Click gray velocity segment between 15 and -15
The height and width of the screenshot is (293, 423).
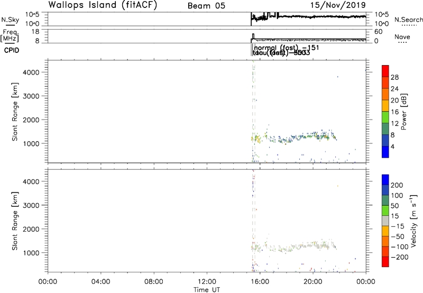385,221
